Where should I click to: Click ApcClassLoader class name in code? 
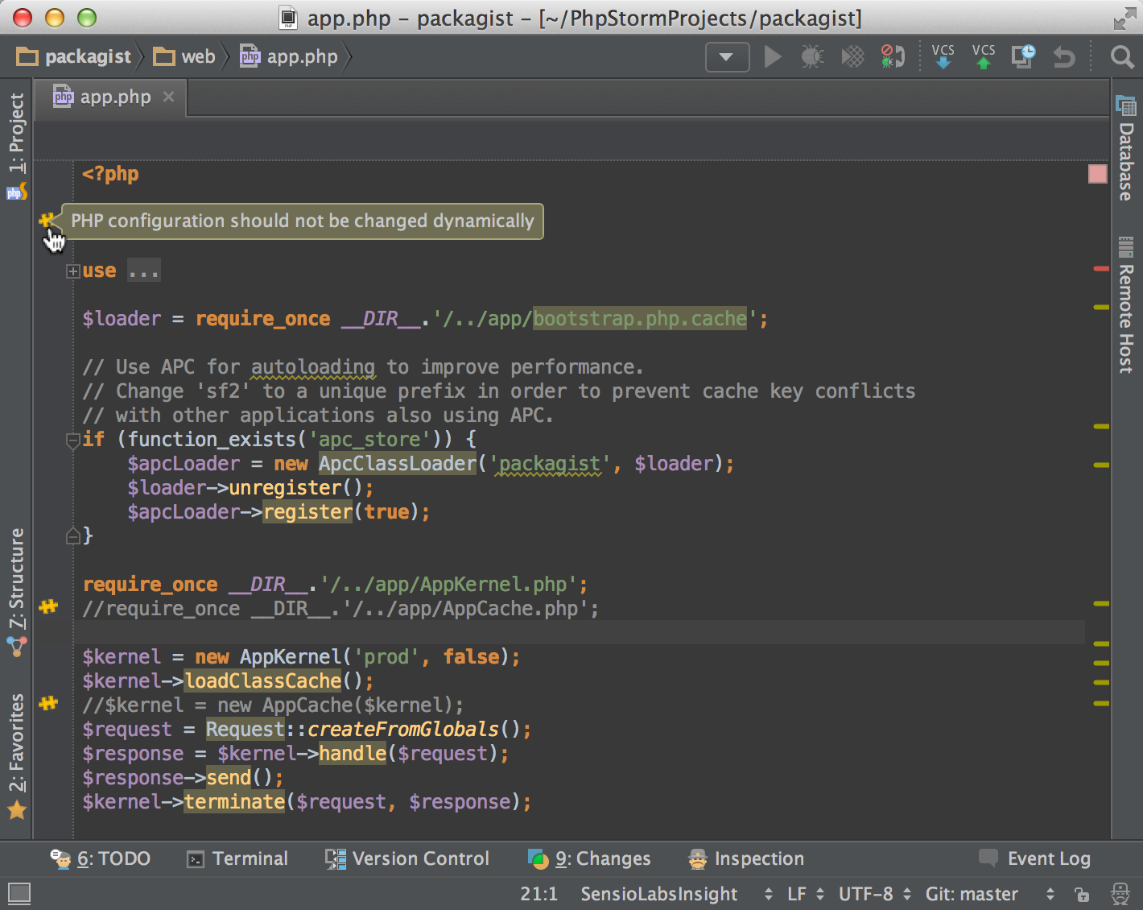coord(398,464)
